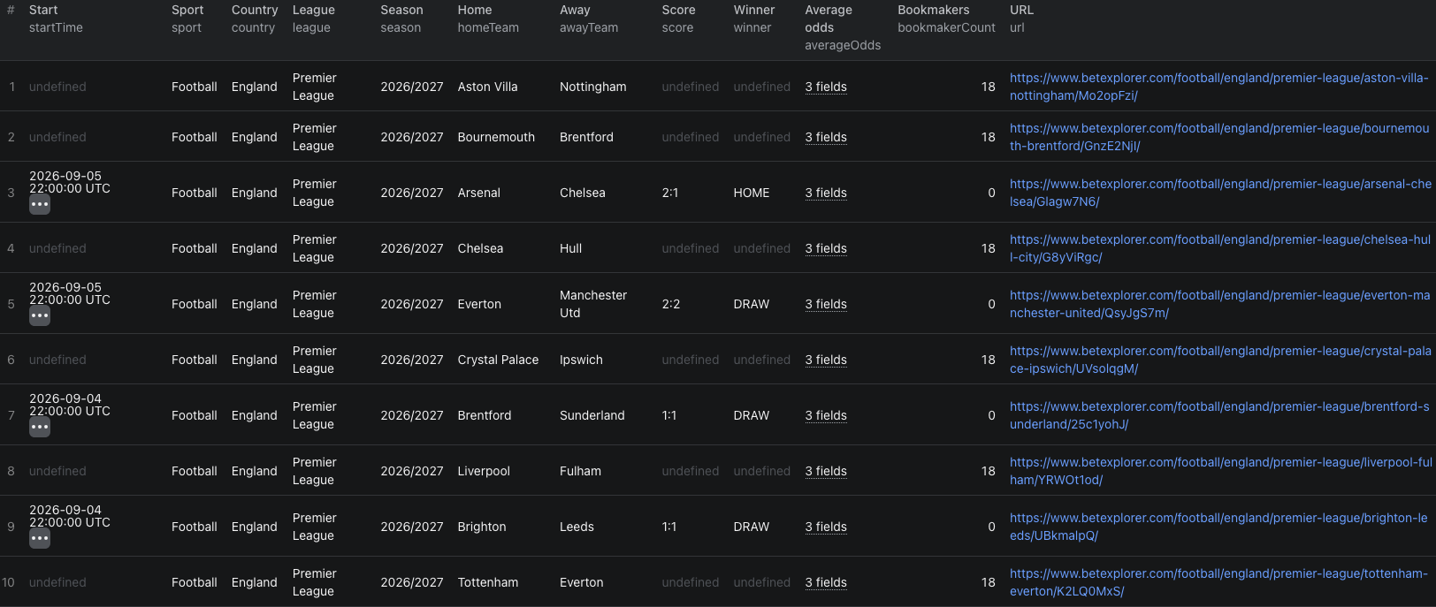Select the Aston Villa home team cell
This screenshot has width=1436, height=607.
coord(487,87)
